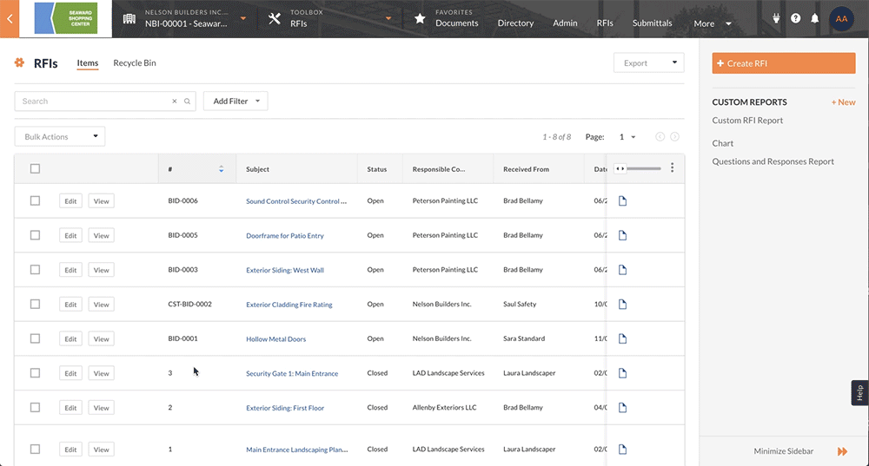Check the box for BID-0005 row
This screenshot has height=466, width=869.
[35, 235]
